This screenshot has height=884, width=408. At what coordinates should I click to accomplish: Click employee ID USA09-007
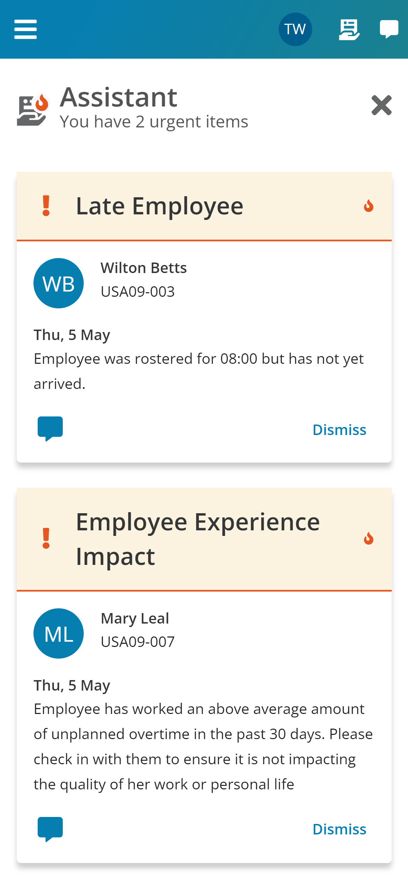(138, 641)
